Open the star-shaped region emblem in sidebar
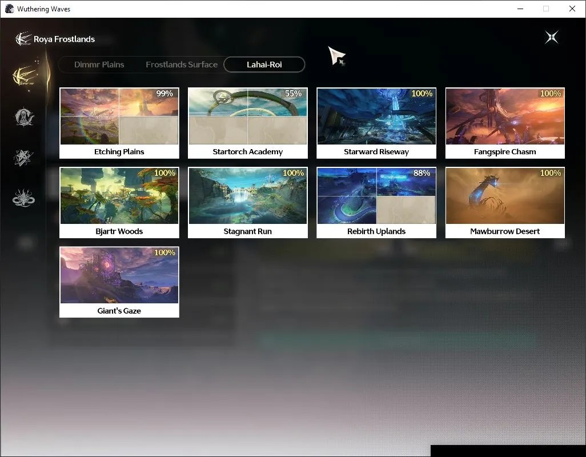The height and width of the screenshot is (457, 586). 23,157
